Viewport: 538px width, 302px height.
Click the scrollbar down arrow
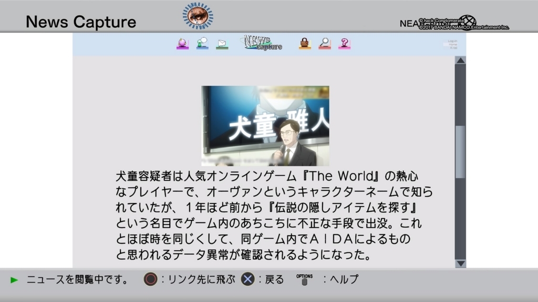pyautogui.click(x=460, y=264)
